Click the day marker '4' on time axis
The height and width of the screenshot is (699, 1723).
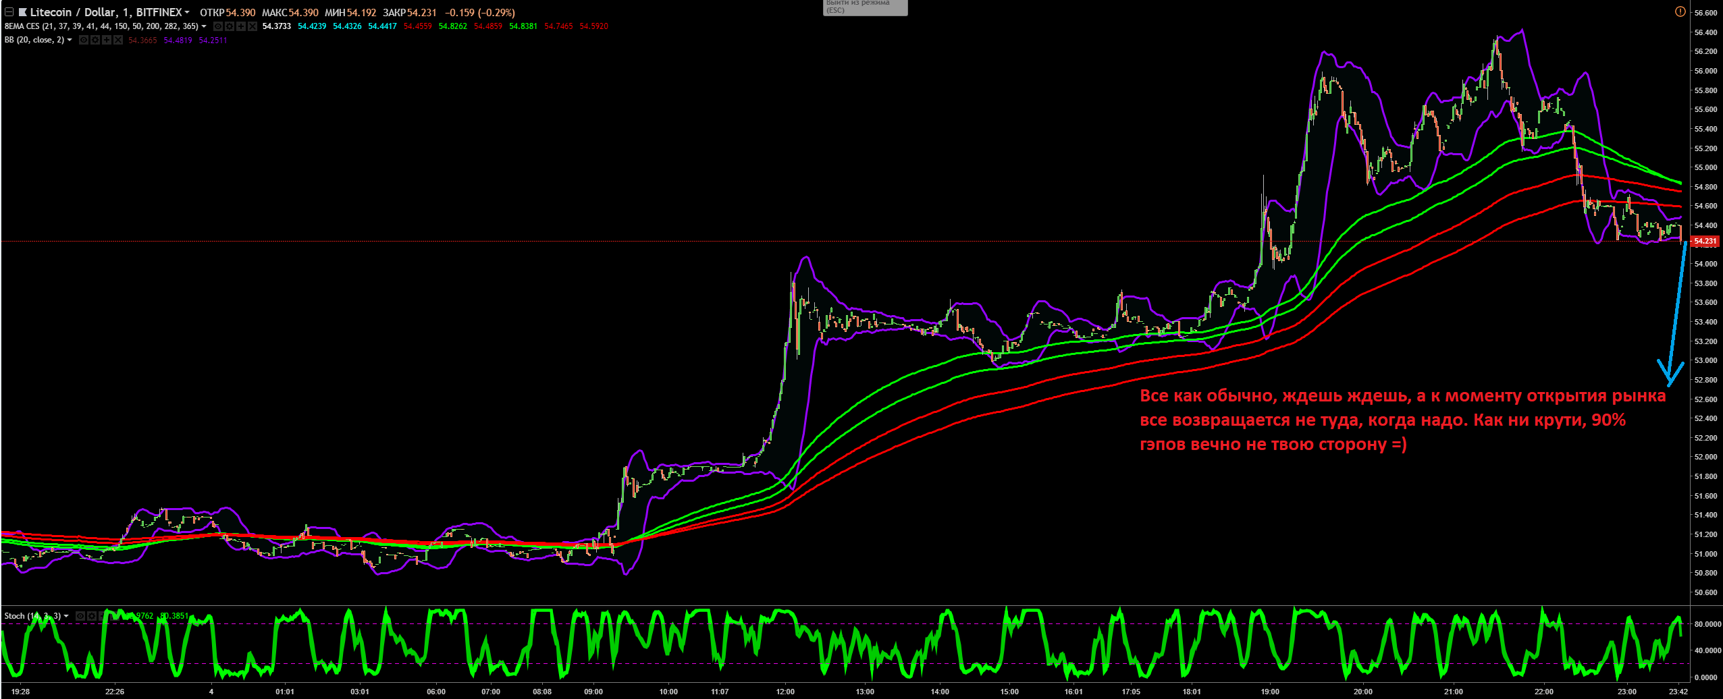pos(211,692)
